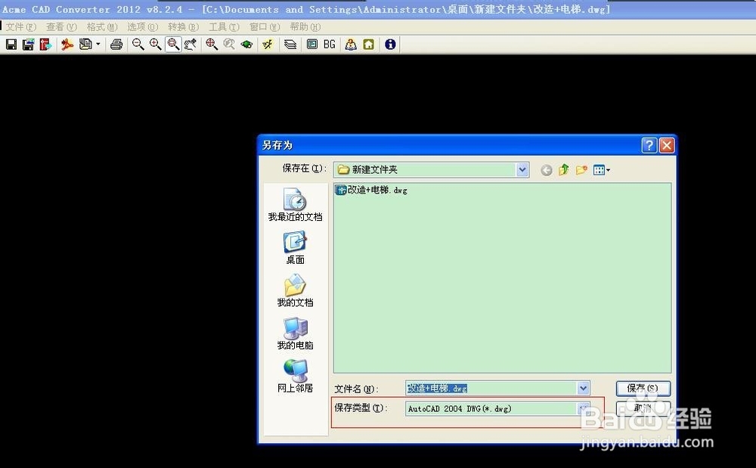This screenshot has height=468, width=756.
Task: Go to 我最近的文档 in places bar
Action: (295, 205)
